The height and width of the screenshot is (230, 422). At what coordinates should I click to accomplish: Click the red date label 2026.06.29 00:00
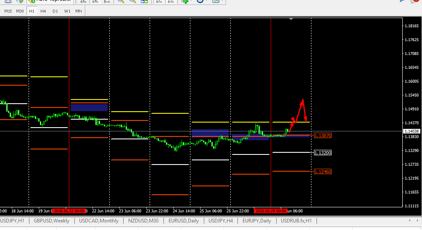[x=271, y=211]
